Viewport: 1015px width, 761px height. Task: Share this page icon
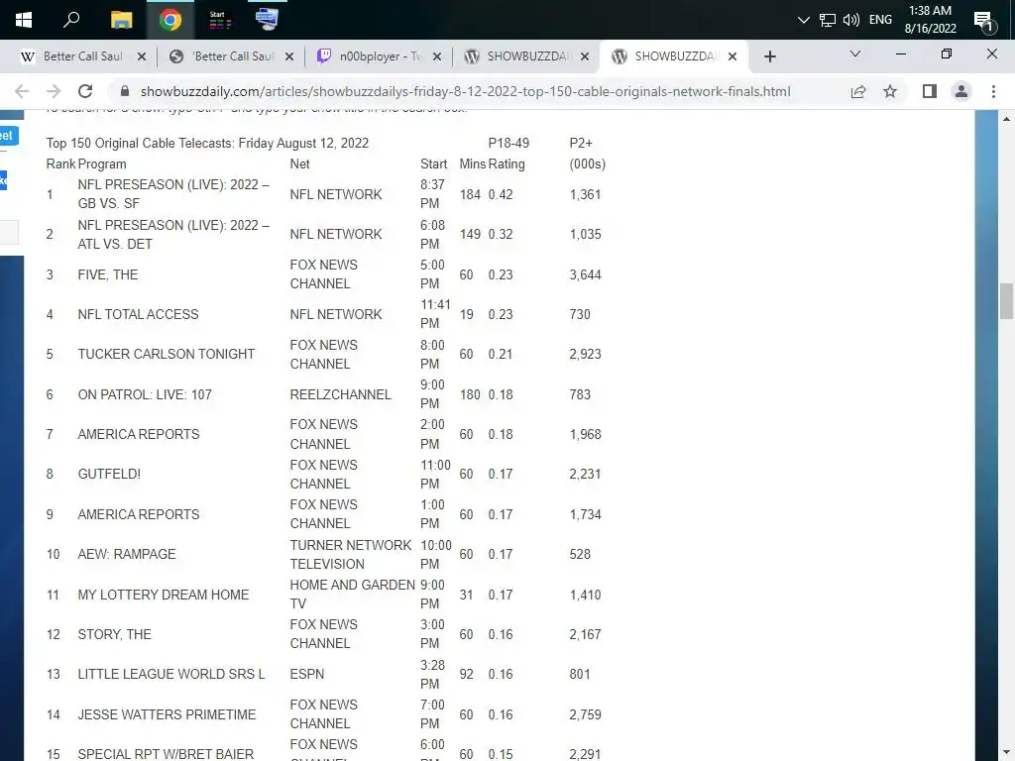point(858,91)
